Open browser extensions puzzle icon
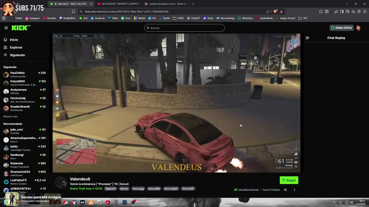The image size is (369, 207). [x=321, y=11]
